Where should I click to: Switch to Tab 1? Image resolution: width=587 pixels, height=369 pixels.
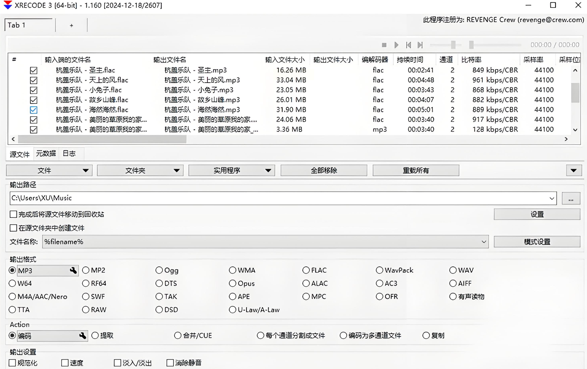point(28,25)
